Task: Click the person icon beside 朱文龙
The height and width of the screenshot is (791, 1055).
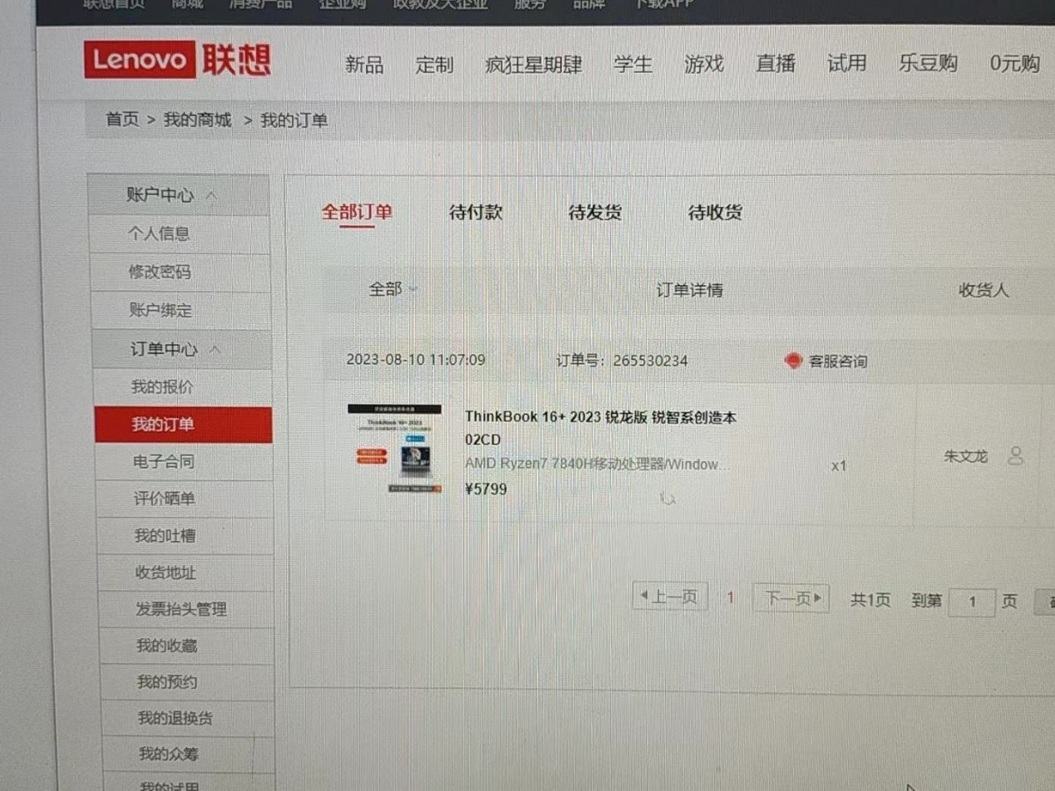Action: point(1015,455)
